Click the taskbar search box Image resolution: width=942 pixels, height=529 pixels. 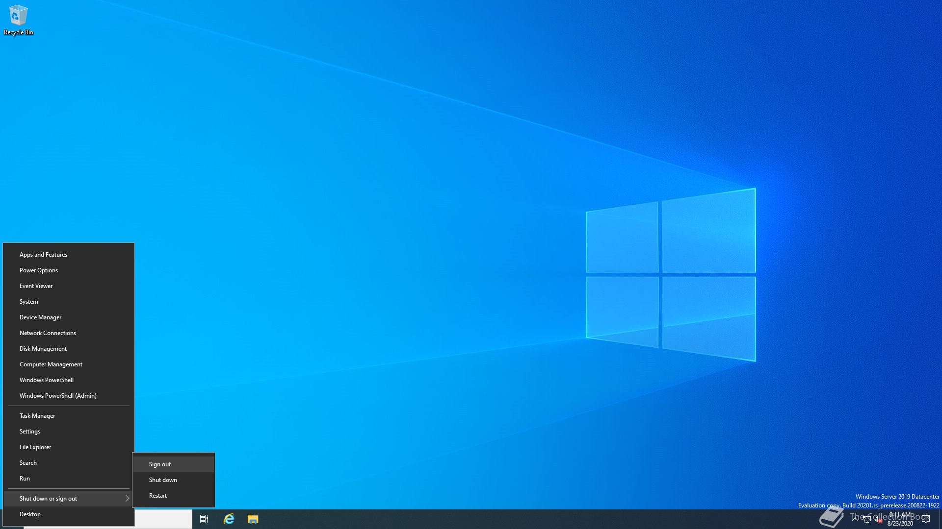pos(163,519)
